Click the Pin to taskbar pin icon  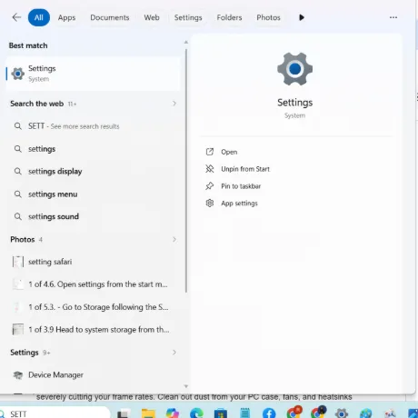(210, 186)
